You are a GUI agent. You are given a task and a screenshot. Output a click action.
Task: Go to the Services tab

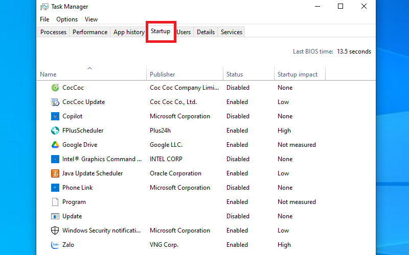point(231,32)
